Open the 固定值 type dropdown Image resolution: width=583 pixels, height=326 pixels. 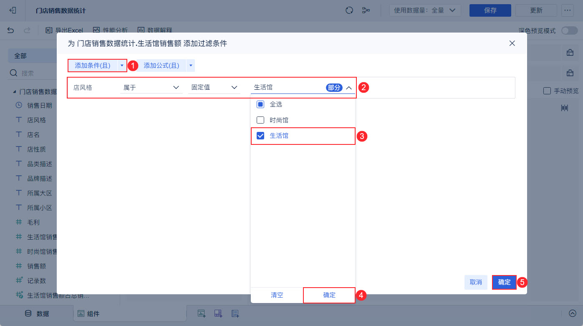pos(214,88)
